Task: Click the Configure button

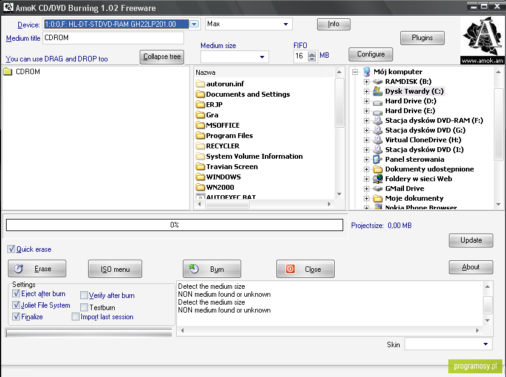Action: 371,54
